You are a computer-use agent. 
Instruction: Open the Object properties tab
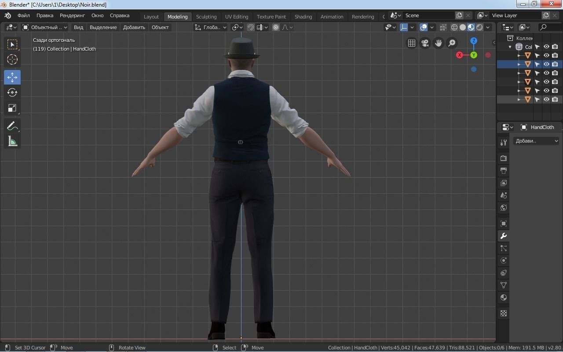504,224
